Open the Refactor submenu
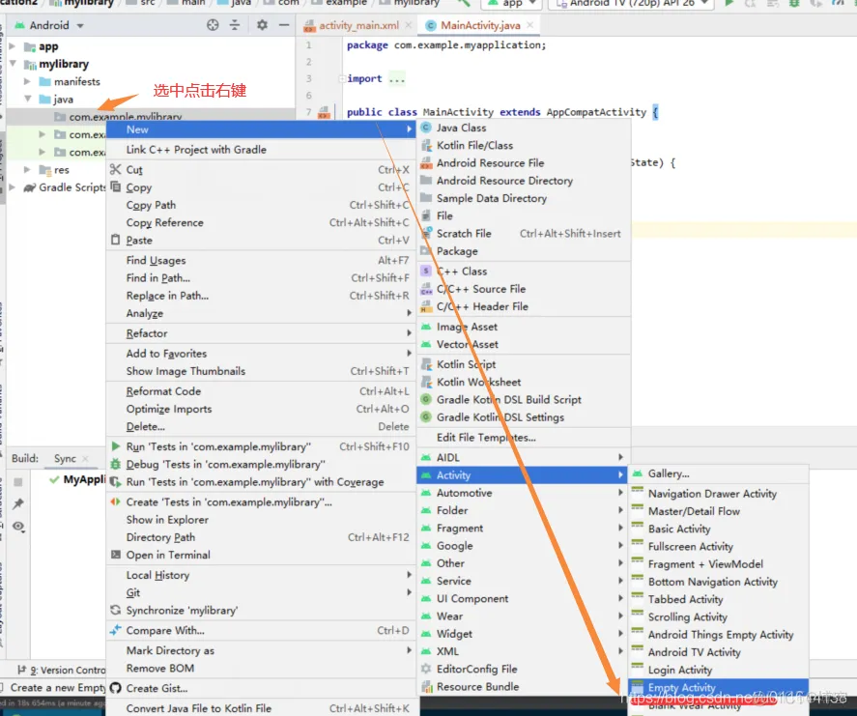This screenshot has height=716, width=857. click(261, 333)
